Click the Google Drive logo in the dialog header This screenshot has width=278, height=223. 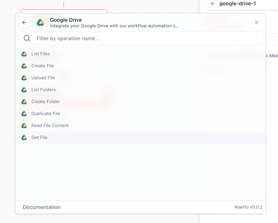point(40,22)
